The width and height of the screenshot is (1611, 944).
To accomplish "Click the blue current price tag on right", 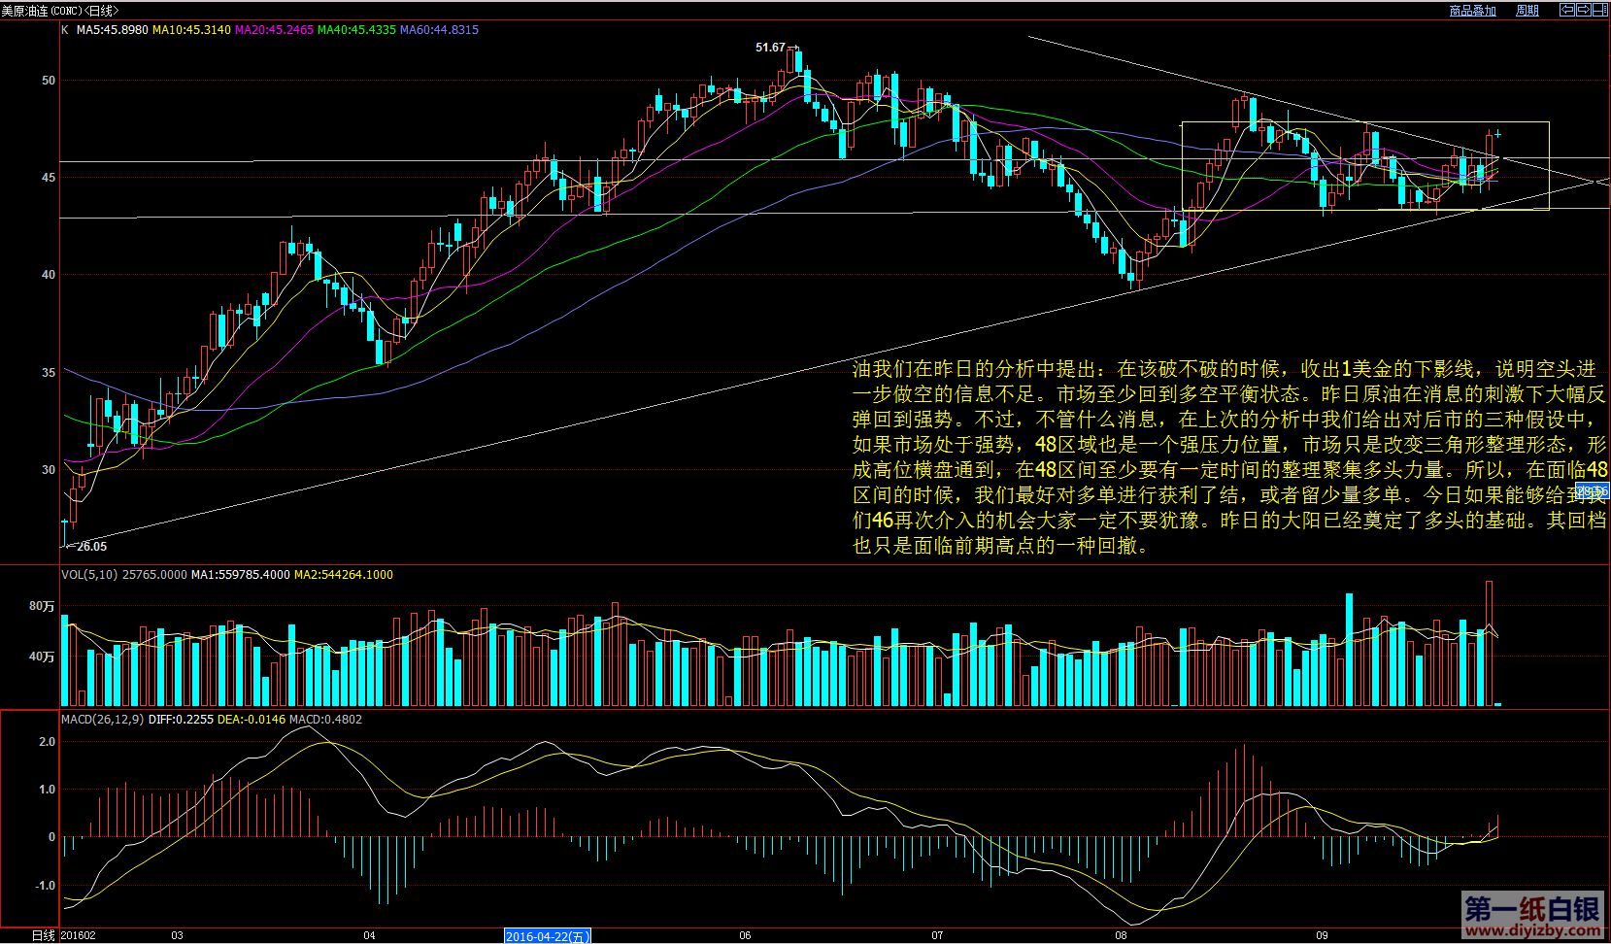I will 1592,490.
